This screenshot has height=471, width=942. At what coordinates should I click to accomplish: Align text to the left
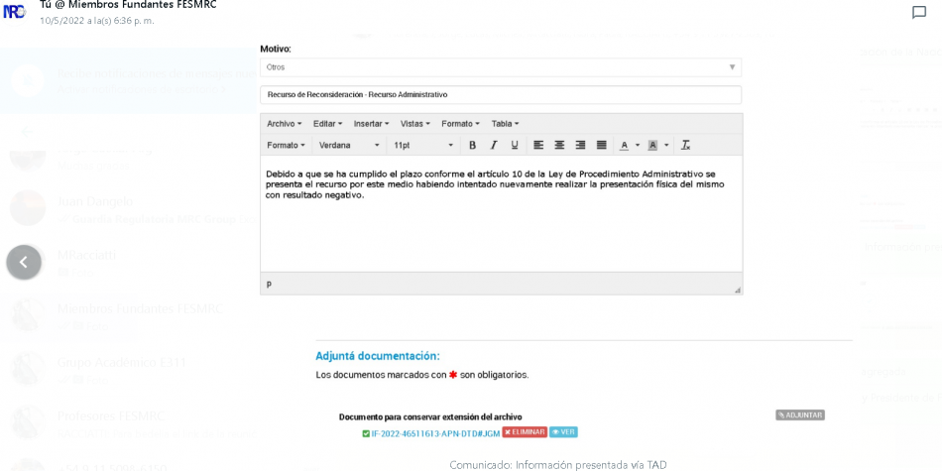[x=538, y=145]
